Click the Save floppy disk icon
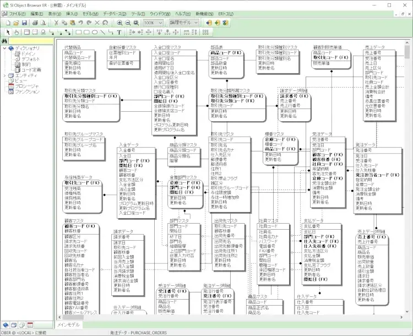Image resolution: width=413 pixels, height=336 pixels. click(24, 23)
